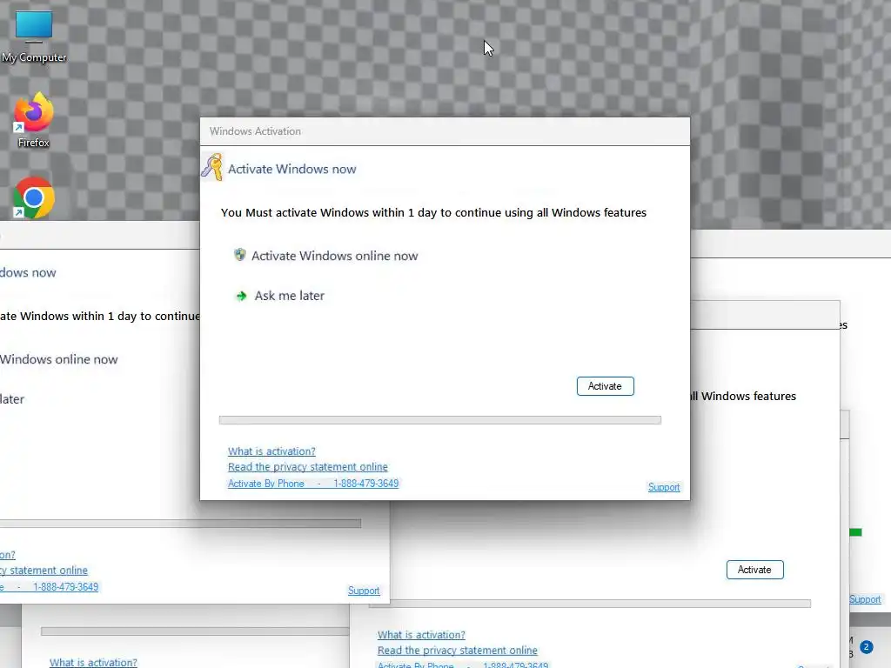Click the Windows Activation title bar text
The height and width of the screenshot is (668, 891).
click(x=255, y=131)
